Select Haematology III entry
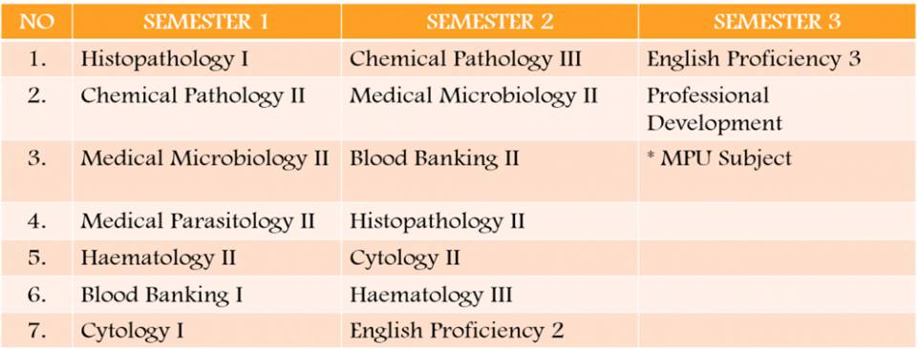 [489, 294]
